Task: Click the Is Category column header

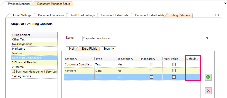Action: (129, 59)
